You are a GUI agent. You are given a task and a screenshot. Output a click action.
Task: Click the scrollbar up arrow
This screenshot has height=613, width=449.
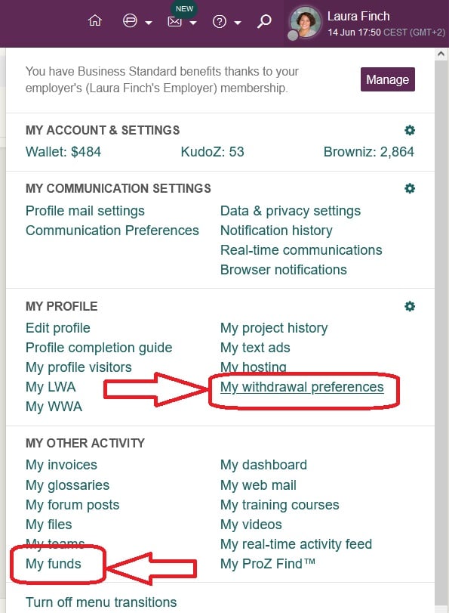441,54
